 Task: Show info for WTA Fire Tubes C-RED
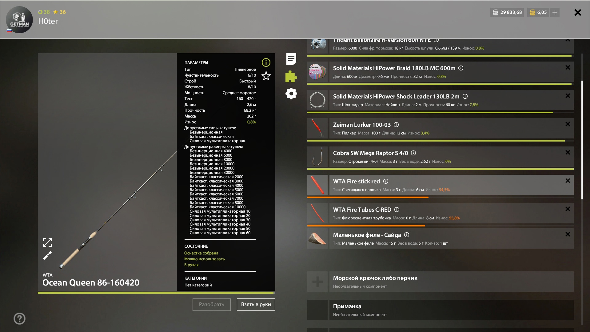pos(397,210)
